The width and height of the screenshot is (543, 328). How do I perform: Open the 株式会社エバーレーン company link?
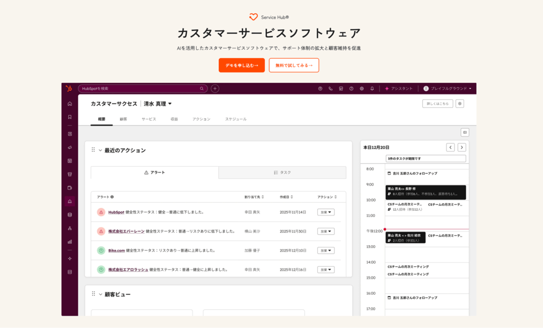point(126,231)
